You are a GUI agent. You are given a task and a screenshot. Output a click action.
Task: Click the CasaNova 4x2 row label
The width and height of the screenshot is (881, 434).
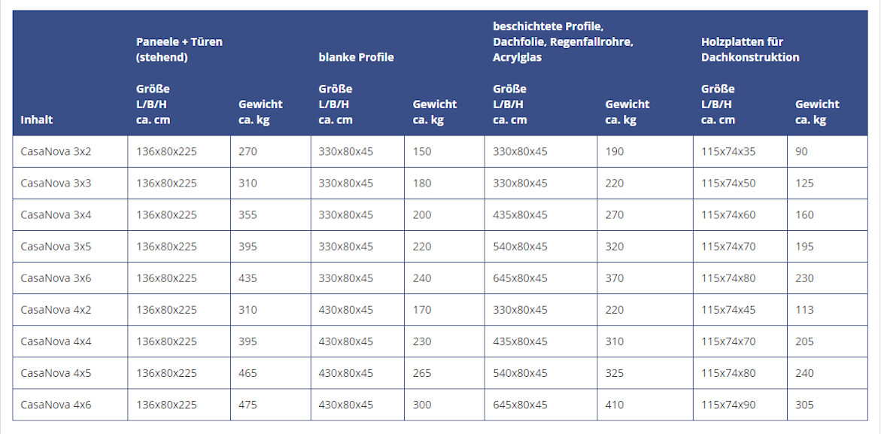56,310
